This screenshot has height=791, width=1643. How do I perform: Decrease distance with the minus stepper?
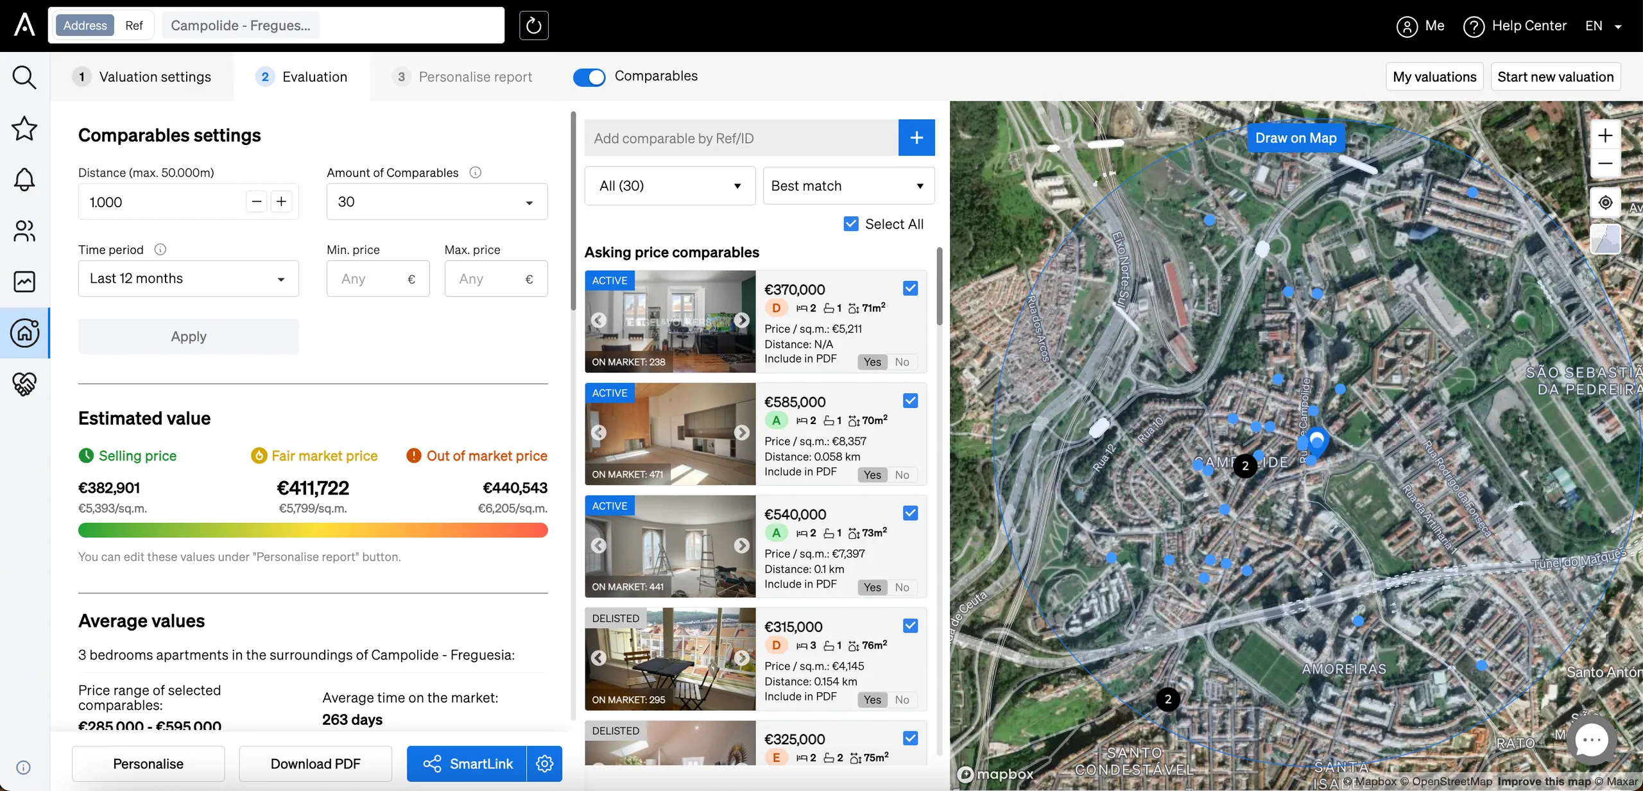[257, 201]
